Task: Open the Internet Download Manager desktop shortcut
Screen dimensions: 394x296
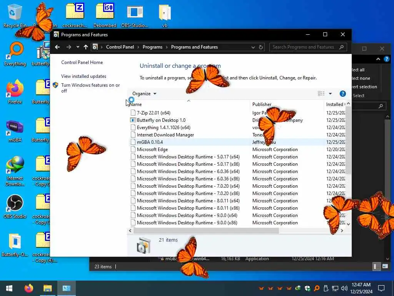Action: 15,171
